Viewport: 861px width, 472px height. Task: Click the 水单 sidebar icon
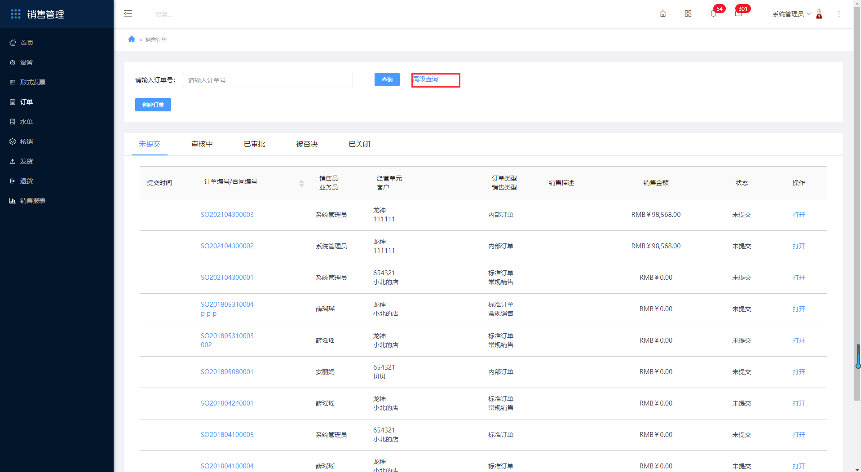13,122
